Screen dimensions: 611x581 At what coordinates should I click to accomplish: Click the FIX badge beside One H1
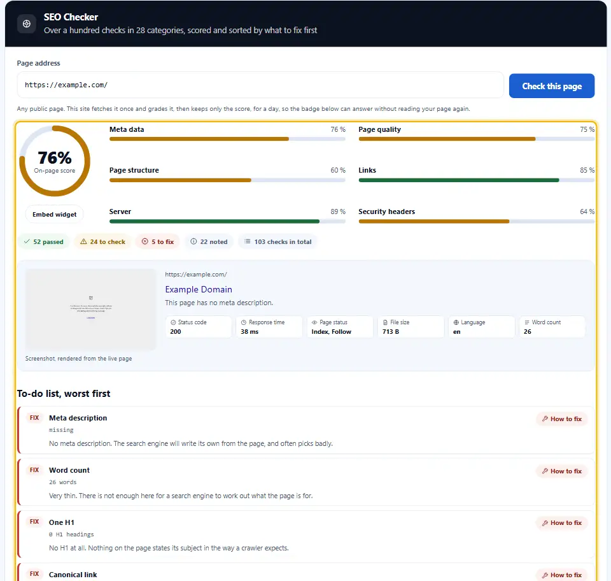(34, 522)
